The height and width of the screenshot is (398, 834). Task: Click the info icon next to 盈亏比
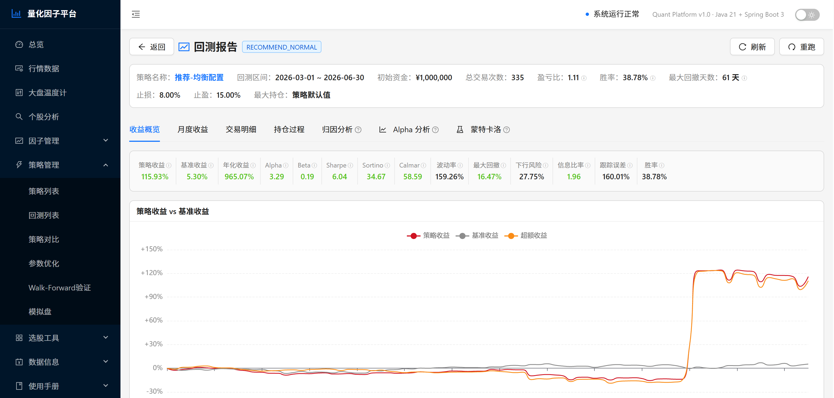point(584,78)
